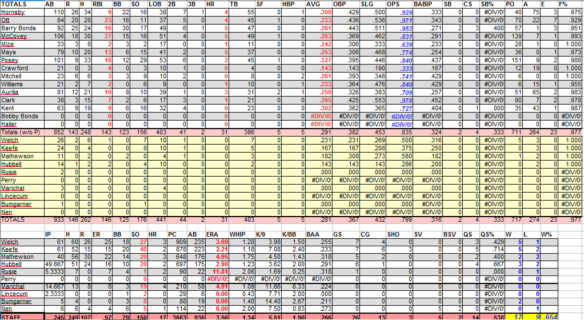Select the Hornsby name cell

pyautogui.click(x=22, y=13)
